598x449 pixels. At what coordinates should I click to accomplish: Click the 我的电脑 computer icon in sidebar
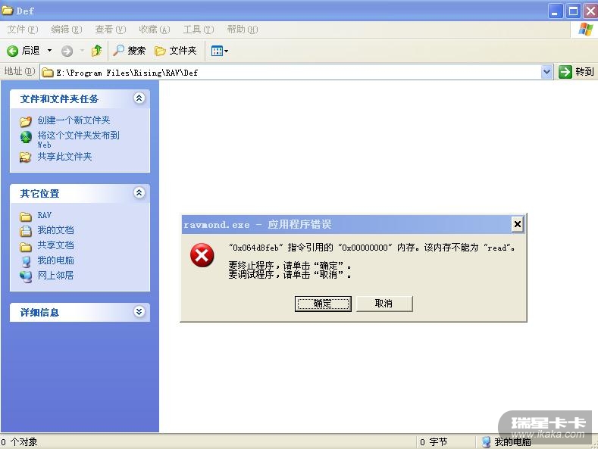point(26,261)
